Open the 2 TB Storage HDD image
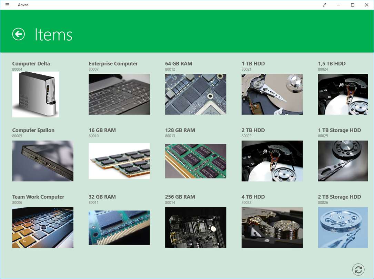The image size is (374, 279). pyautogui.click(x=343, y=228)
